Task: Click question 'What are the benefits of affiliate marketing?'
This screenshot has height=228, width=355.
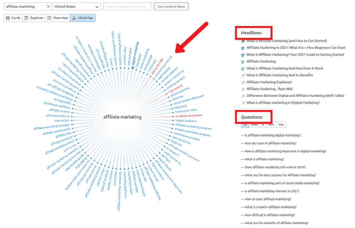Action: pyautogui.click(x=276, y=223)
